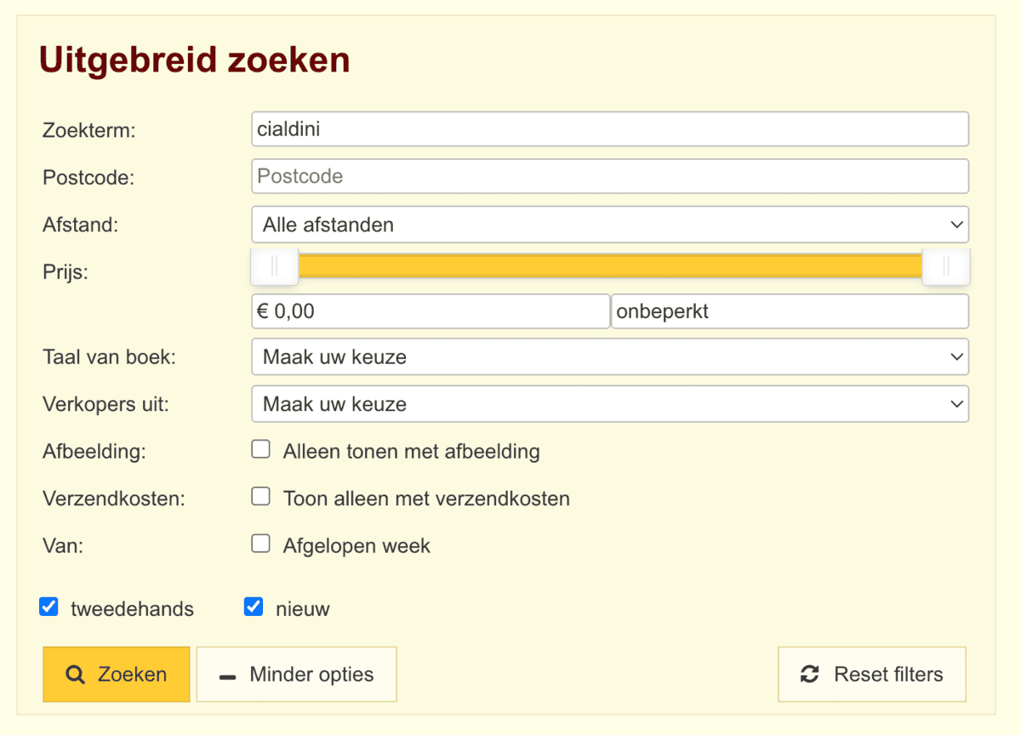The width and height of the screenshot is (1021, 735).
Task: Click the yellow price range bar
Action: pyautogui.click(x=610, y=266)
